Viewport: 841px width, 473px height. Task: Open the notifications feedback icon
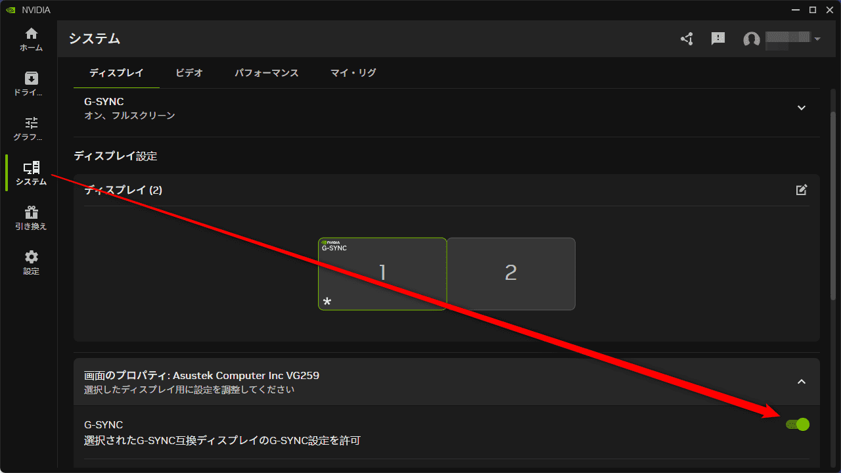[718, 39]
